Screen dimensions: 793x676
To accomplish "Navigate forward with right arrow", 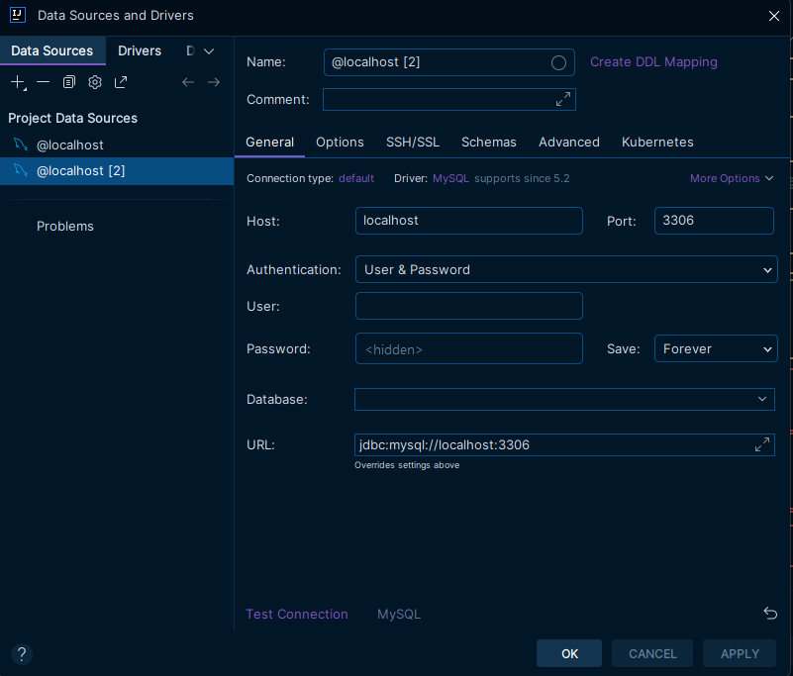I will point(214,82).
